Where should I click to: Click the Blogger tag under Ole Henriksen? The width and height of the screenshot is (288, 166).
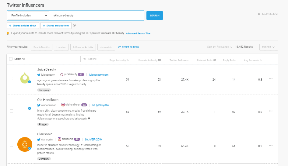pyautogui.click(x=43, y=124)
